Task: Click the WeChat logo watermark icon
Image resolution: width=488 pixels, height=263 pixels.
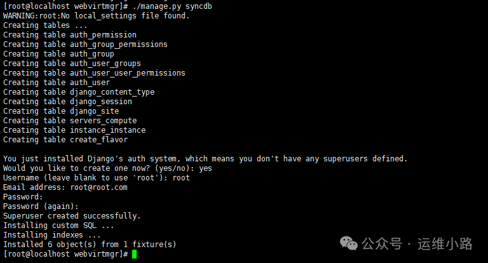Action: (349, 243)
